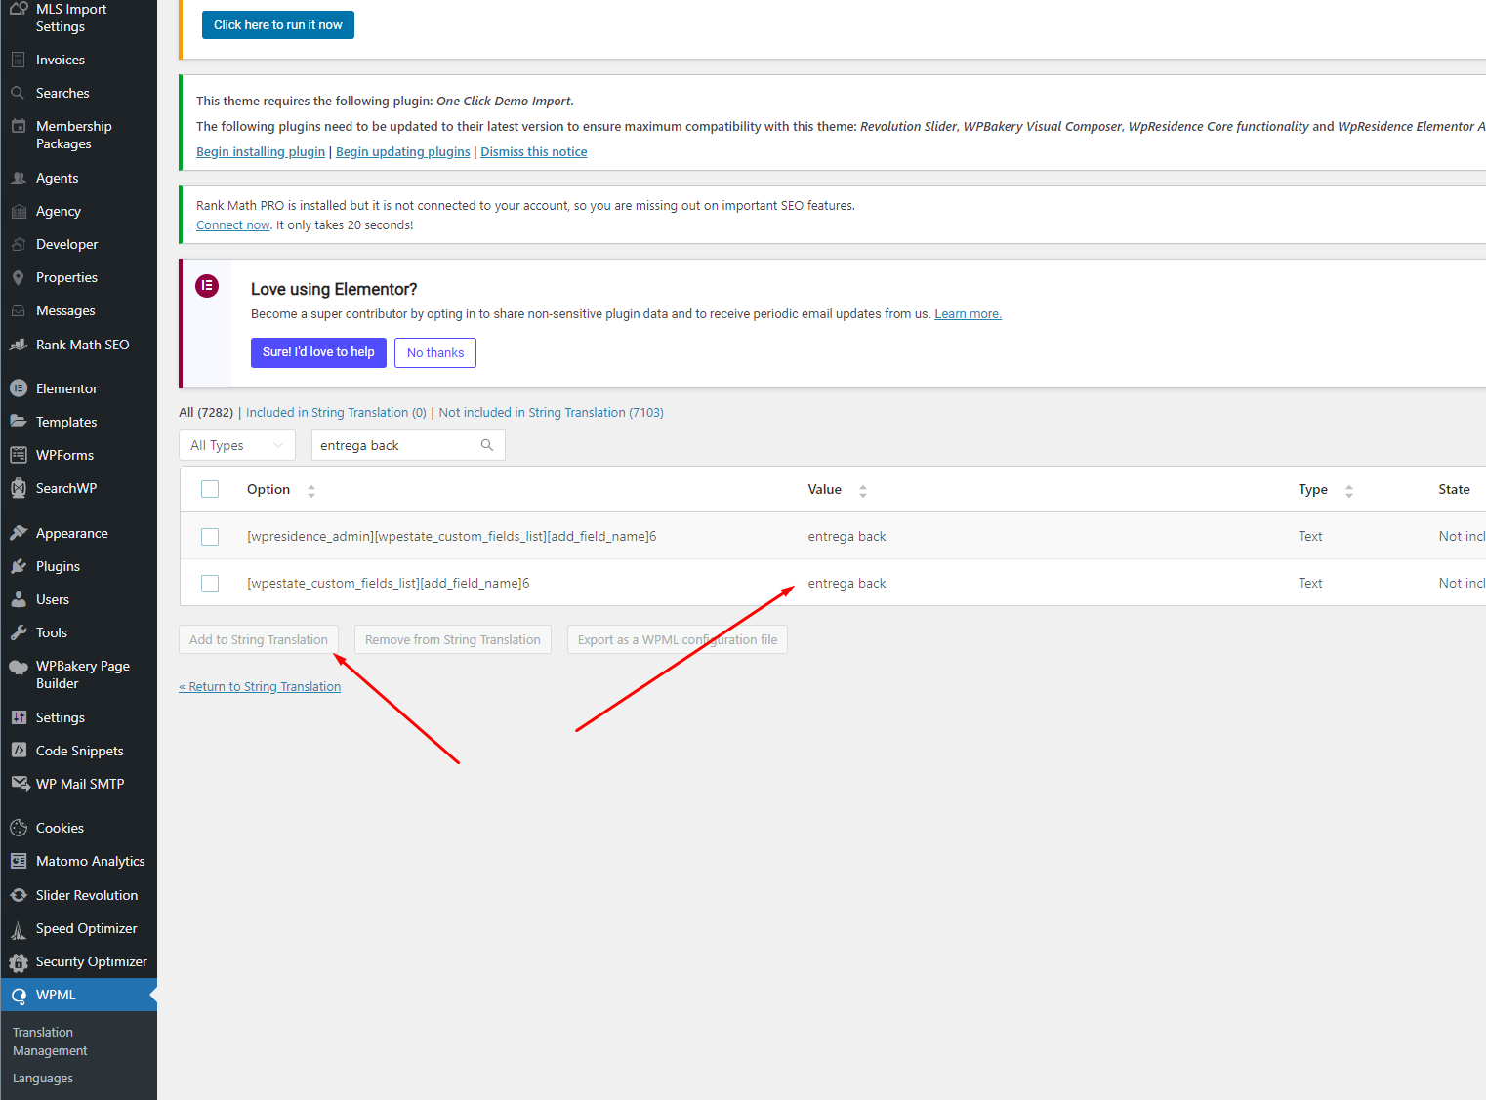Click the Templates folder icon
Screen dimensions: 1486x1100
[19, 422]
